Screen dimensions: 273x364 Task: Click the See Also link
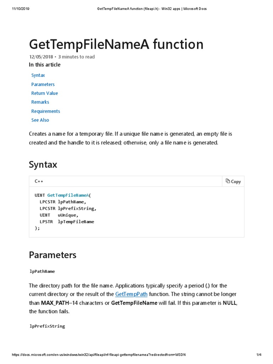pos(40,120)
